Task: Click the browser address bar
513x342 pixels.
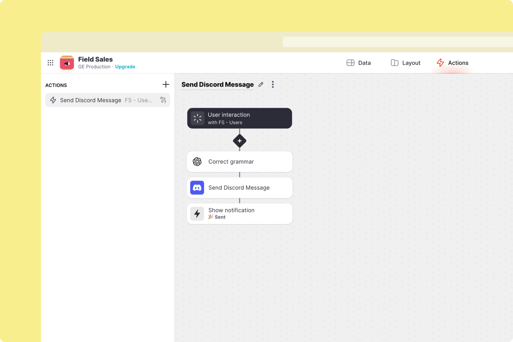Action: click(x=397, y=42)
